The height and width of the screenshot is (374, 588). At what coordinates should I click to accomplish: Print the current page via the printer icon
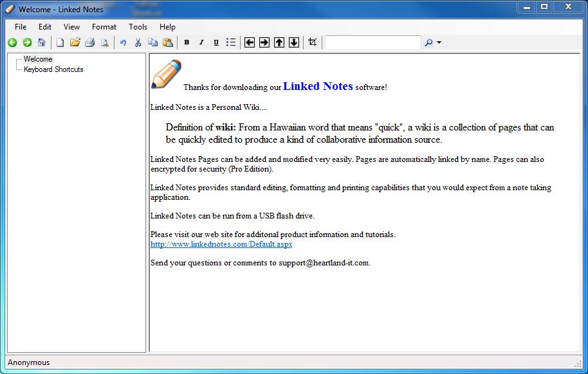89,42
